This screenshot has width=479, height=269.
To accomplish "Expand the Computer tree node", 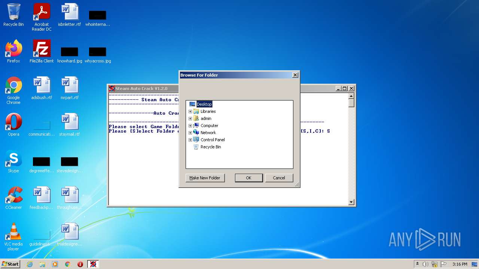I will coord(190,126).
